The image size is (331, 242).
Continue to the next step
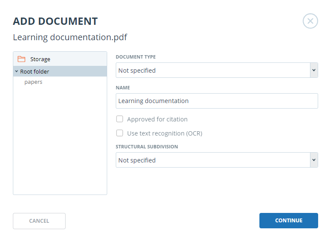[x=289, y=221]
